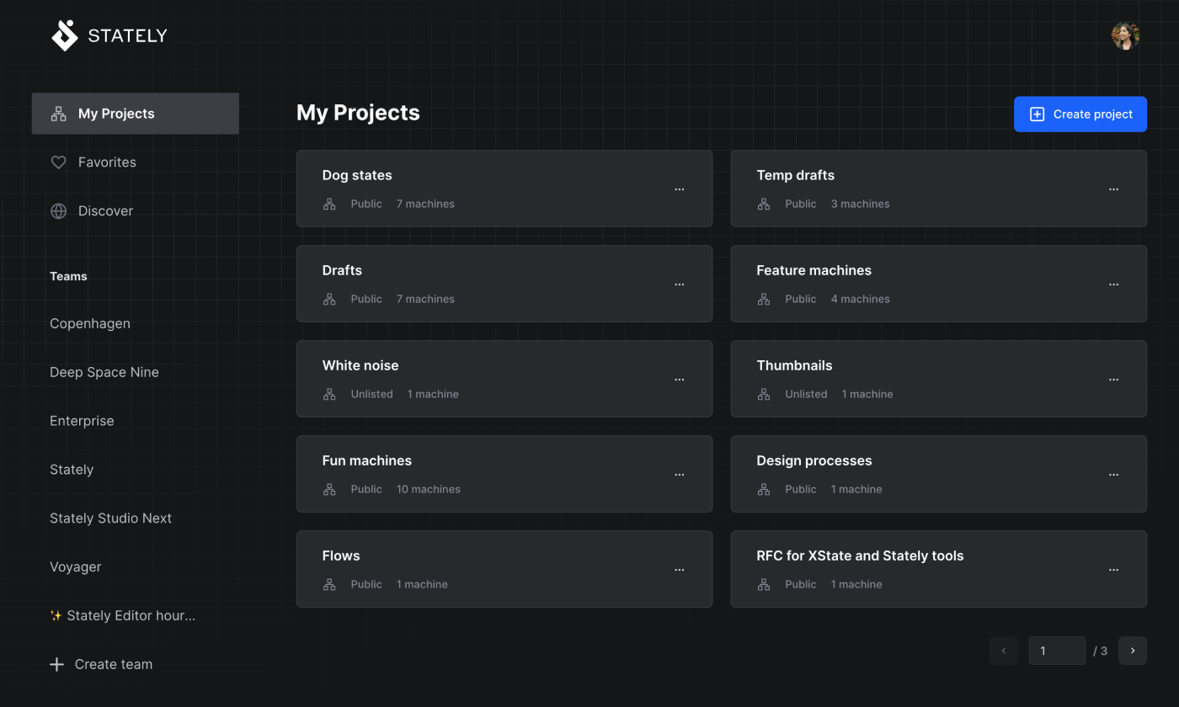Click the machine icon in Dog states card
This screenshot has height=707, width=1179.
[329, 204]
